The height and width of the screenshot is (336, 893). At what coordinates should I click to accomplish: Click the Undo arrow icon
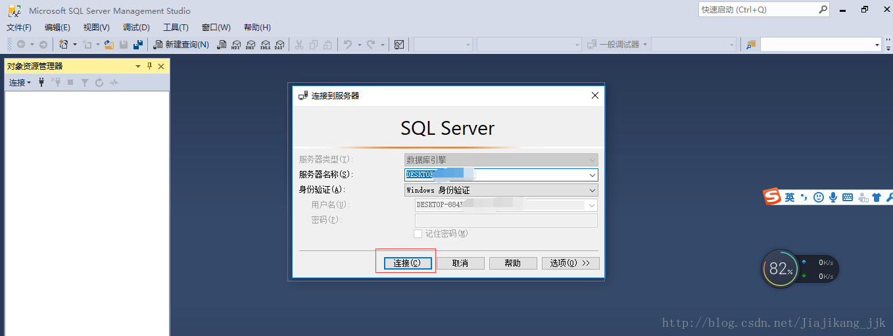click(348, 45)
